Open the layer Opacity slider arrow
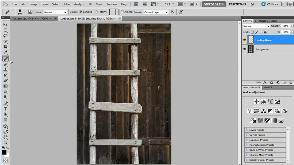This screenshot has height=165, width=294. pos(292,26)
